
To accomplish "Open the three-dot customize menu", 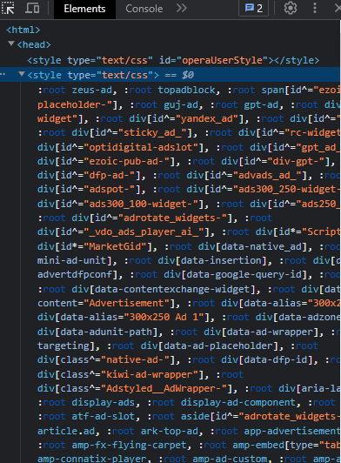I will 315,8.
